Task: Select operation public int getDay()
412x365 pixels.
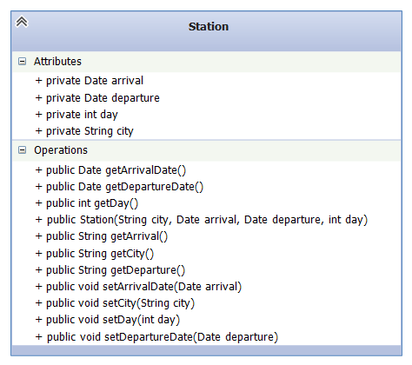Action: [x=87, y=203]
